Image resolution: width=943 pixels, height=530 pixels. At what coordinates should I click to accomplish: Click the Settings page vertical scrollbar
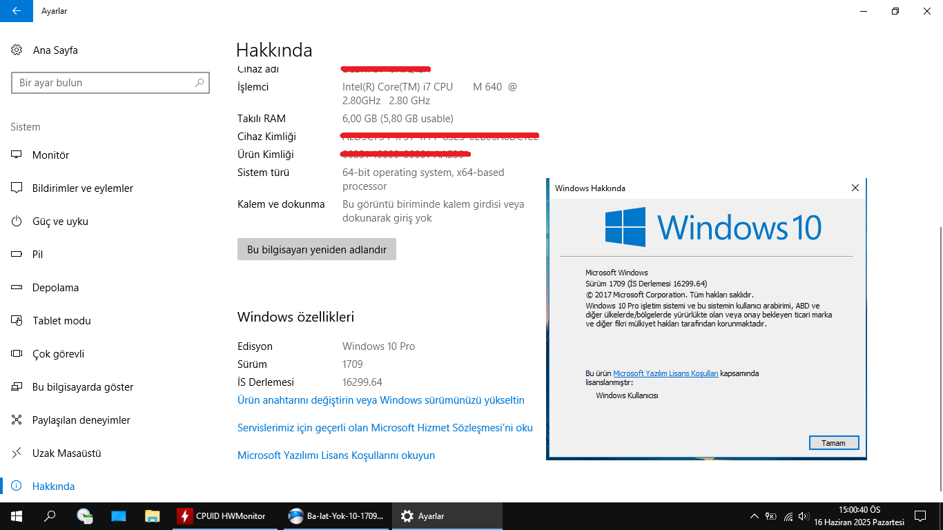[x=940, y=359]
